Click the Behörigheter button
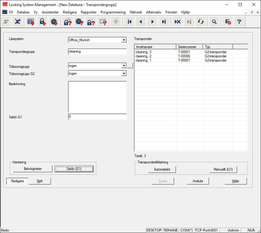261x233 pixels. tap(33, 169)
